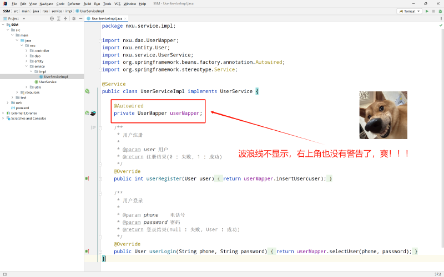Viewport: 444px width, 277px height.
Task: Run the Tomcat configuration with green play icon
Action: [427, 11]
